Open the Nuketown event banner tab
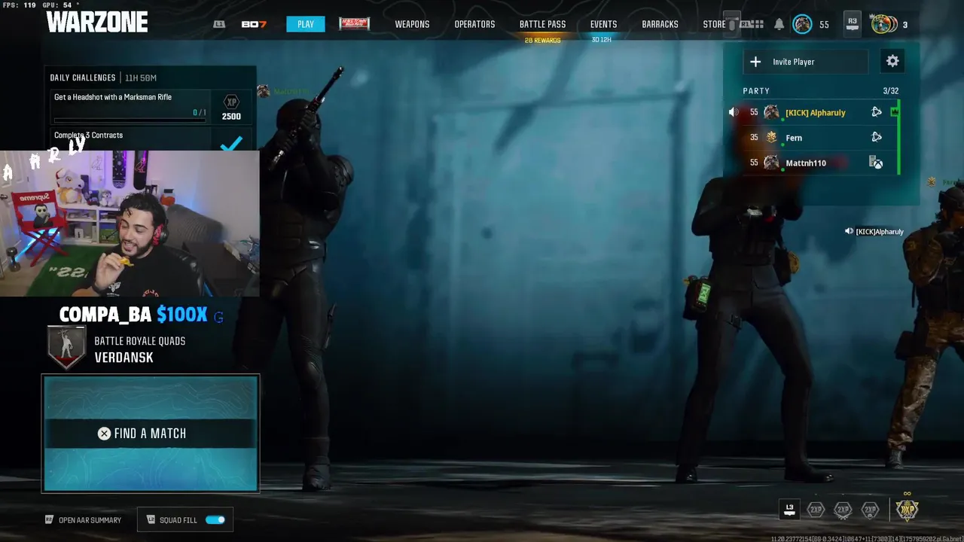964x542 pixels. 354,23
